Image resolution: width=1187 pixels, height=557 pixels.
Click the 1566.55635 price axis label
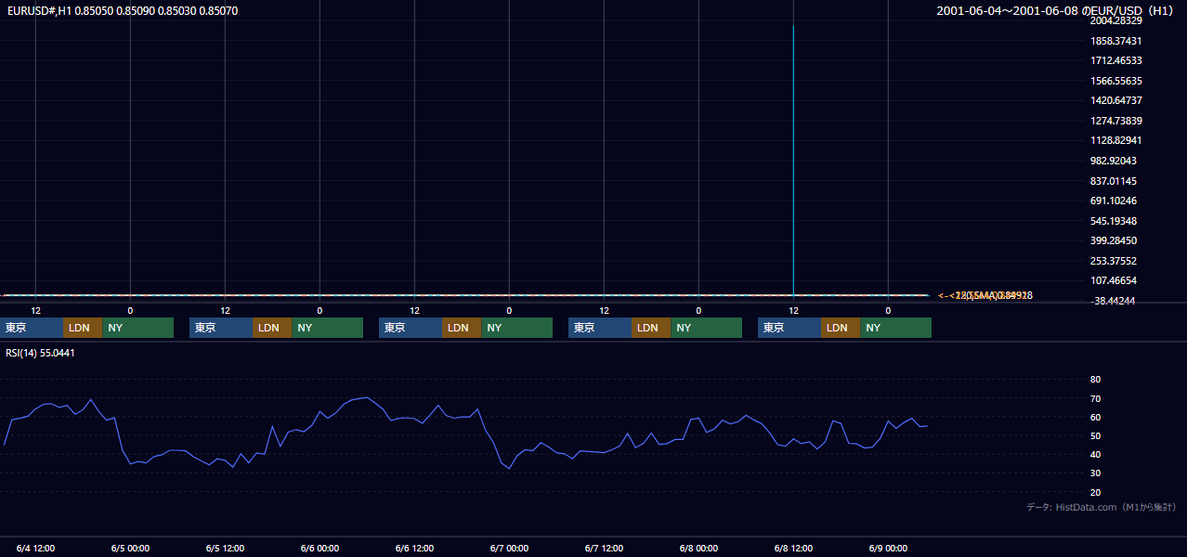coord(1116,81)
